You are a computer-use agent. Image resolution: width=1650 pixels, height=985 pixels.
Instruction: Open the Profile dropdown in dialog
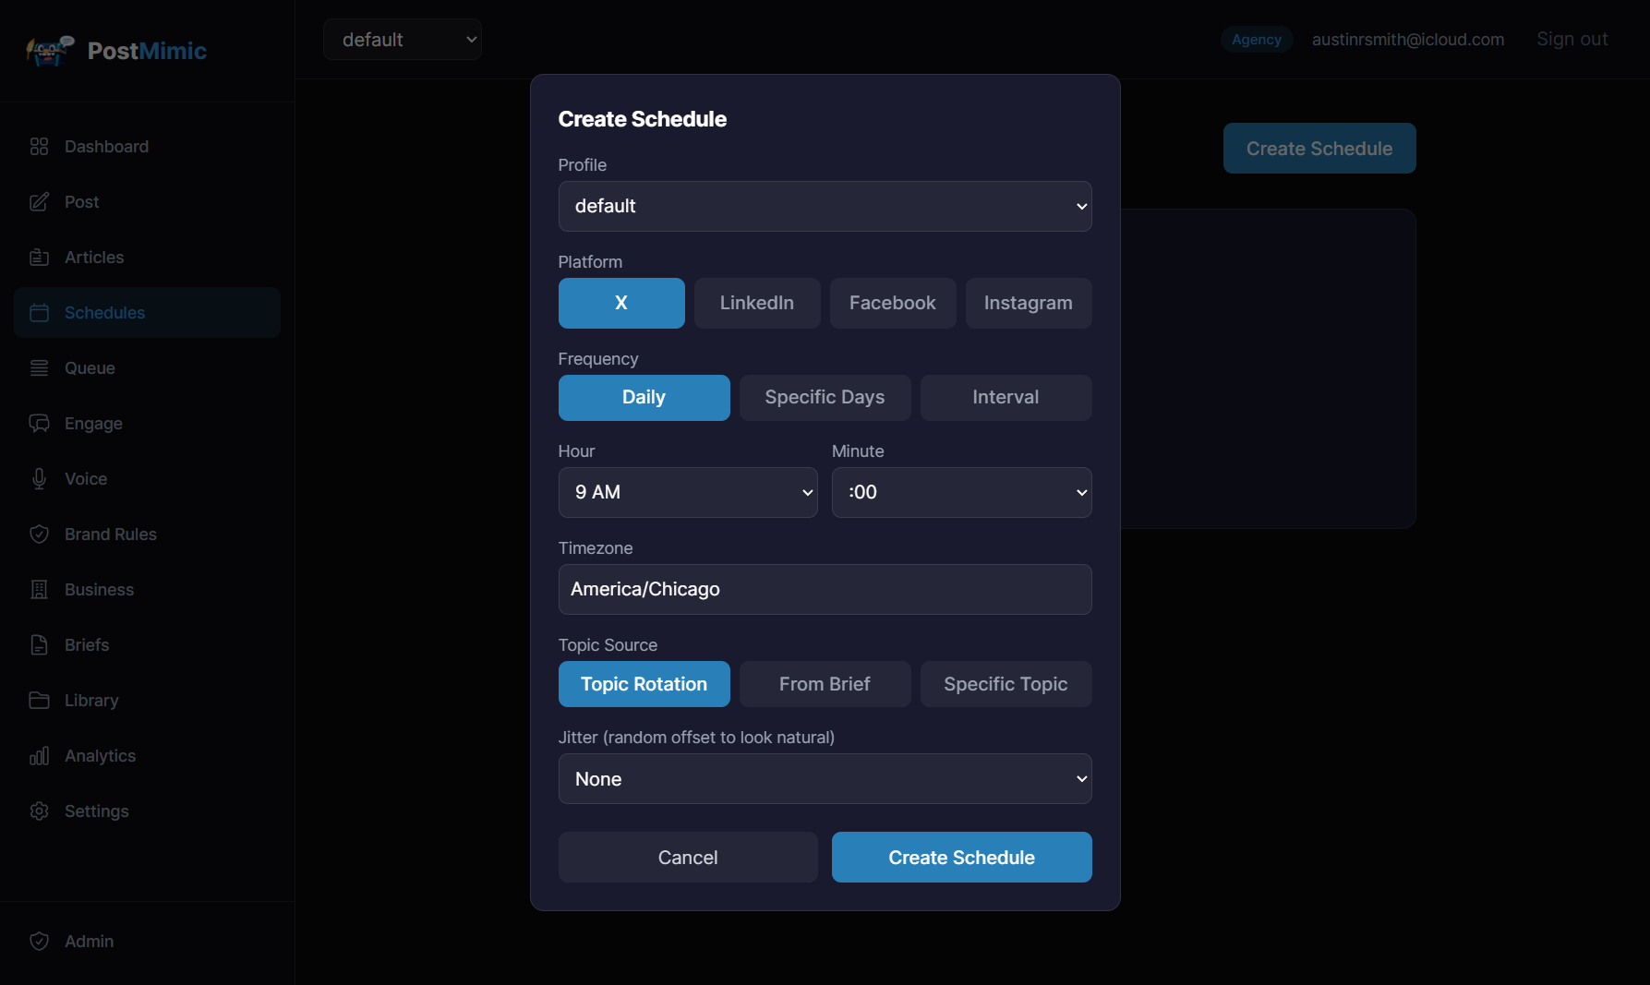pos(825,206)
